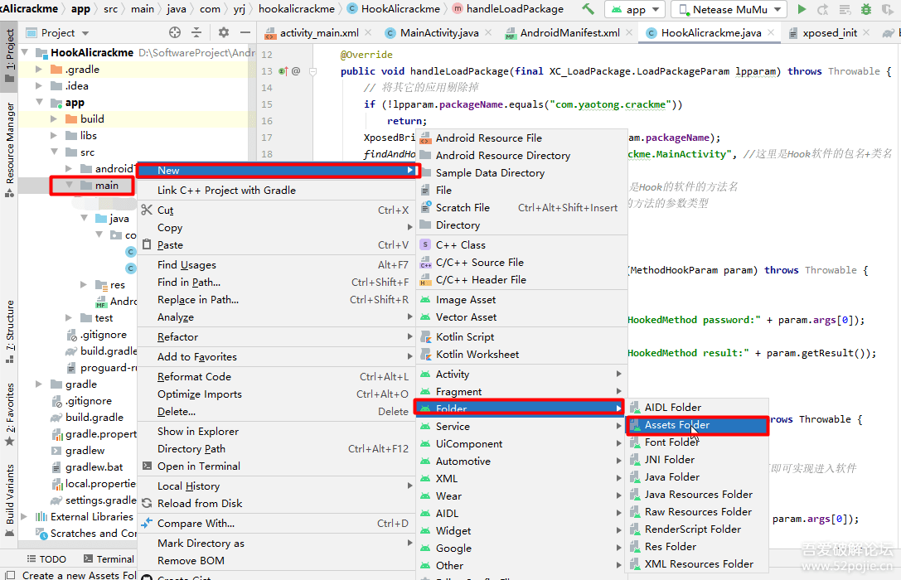
Task: Expand the .gradle folder in tree
Action: click(39, 70)
